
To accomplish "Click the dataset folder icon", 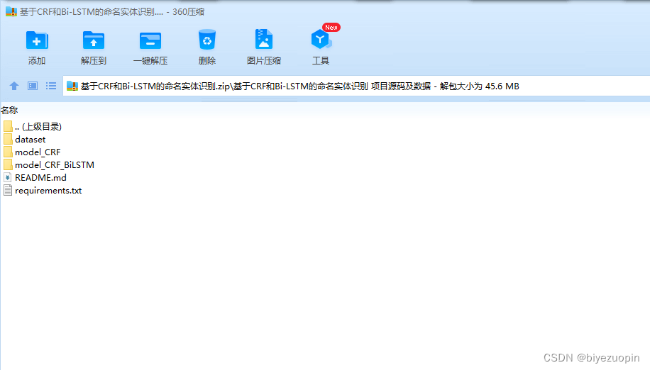I will (8, 139).
